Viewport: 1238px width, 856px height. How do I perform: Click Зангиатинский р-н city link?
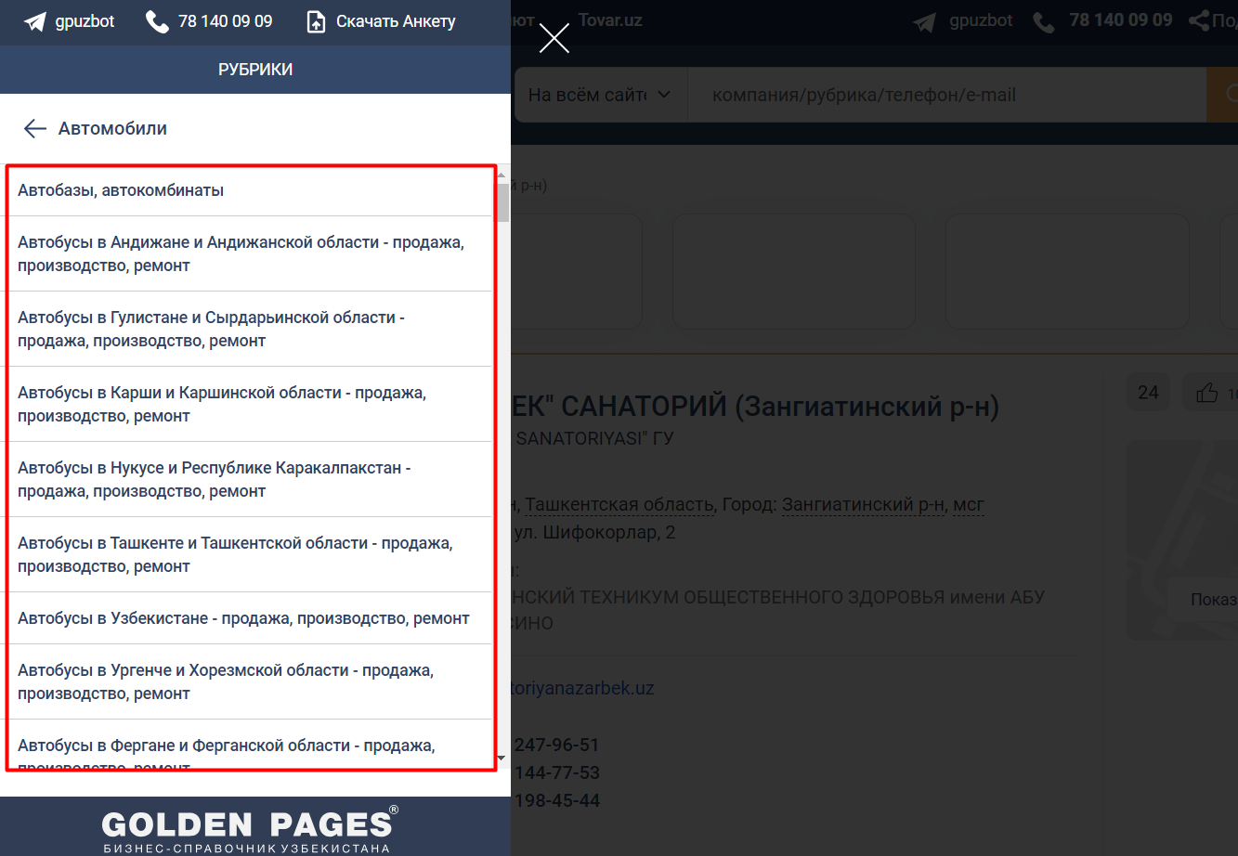point(863,504)
